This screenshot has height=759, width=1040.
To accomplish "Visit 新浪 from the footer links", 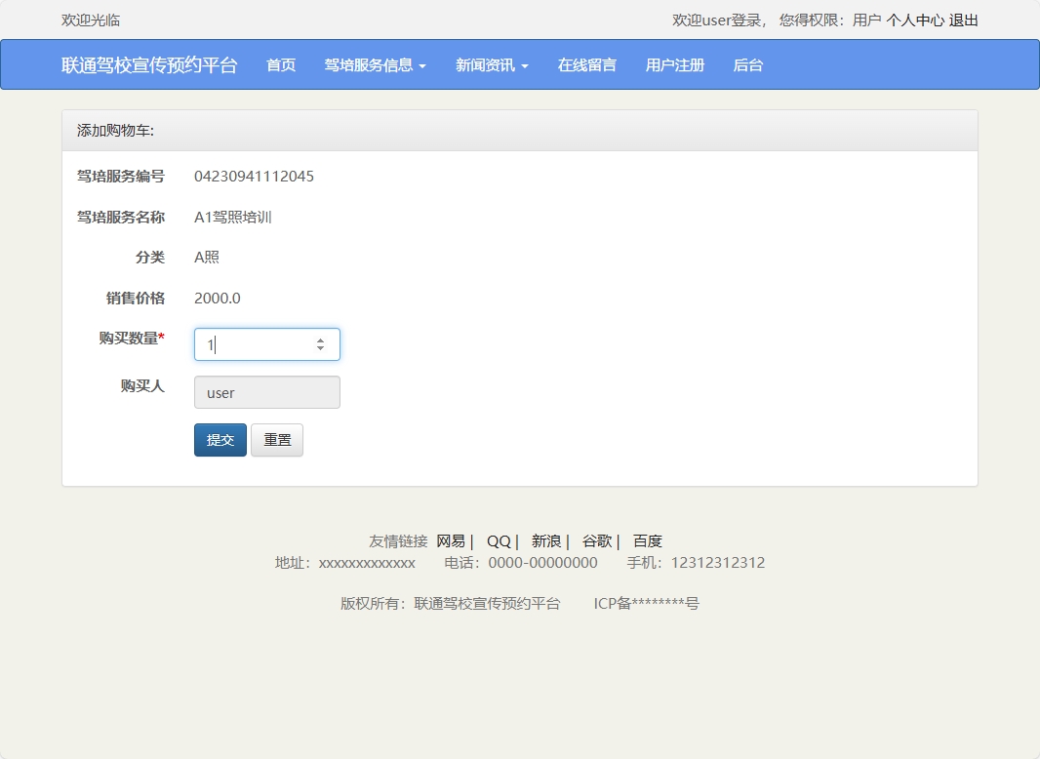I will [x=545, y=540].
